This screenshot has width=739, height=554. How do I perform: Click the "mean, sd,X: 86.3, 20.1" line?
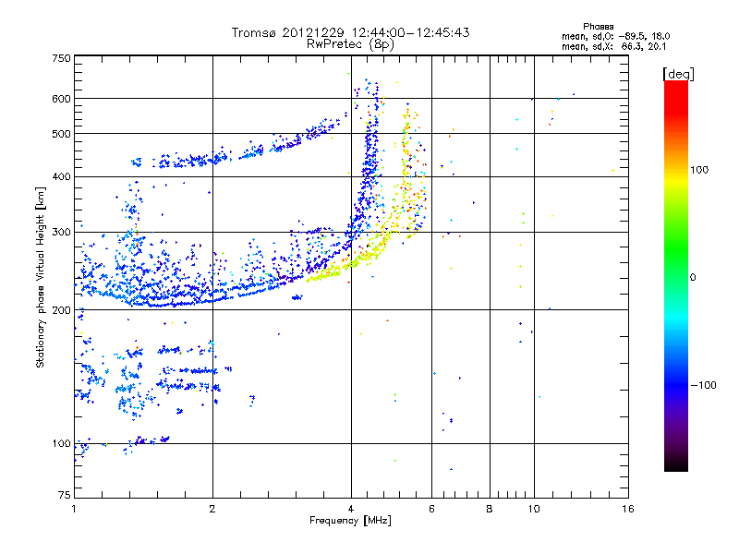point(613,46)
